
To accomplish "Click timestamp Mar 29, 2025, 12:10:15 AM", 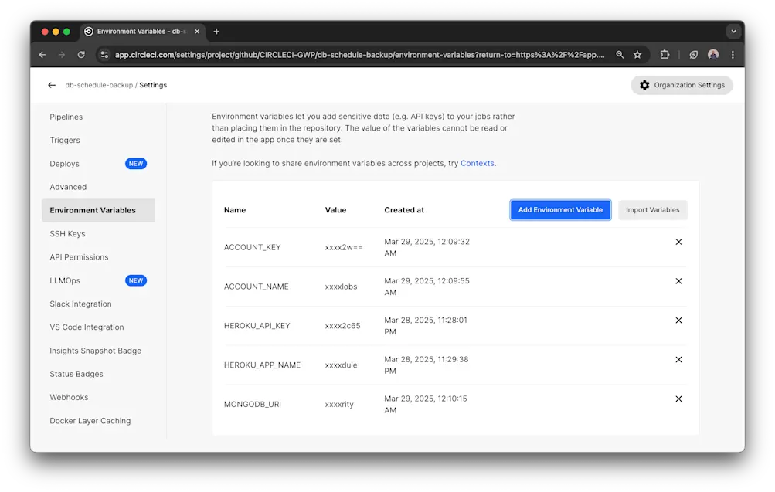I will click(x=426, y=405).
